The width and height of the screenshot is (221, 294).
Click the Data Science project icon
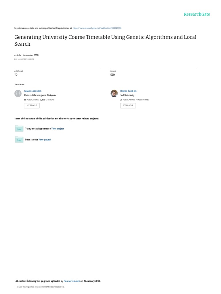tap(19, 140)
